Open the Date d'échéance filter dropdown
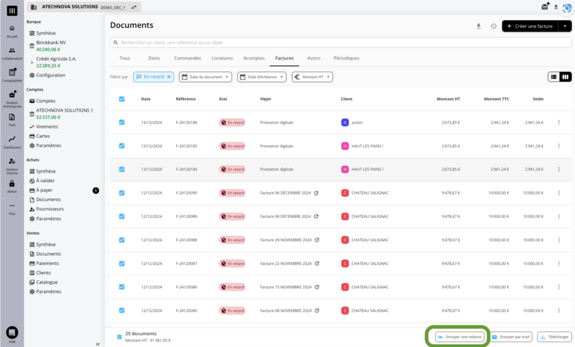The width and height of the screenshot is (575, 347). (x=262, y=77)
